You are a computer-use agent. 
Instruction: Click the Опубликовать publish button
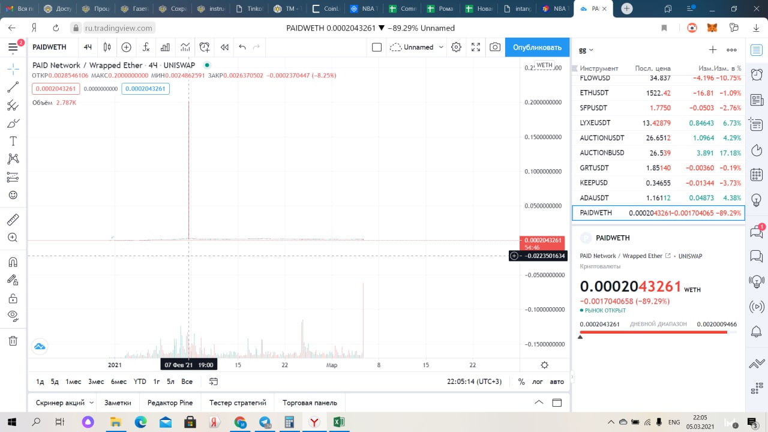pyautogui.click(x=537, y=47)
